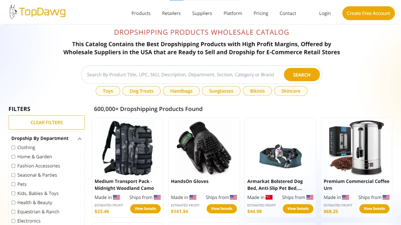This screenshot has width=401, height=225.
Task: Click the Ships from USA flag on HandsOn Gloves
Action: coord(234,197)
